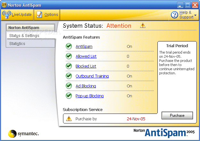
Task: Click the Allowed List count value 0
Action: [x=128, y=56]
